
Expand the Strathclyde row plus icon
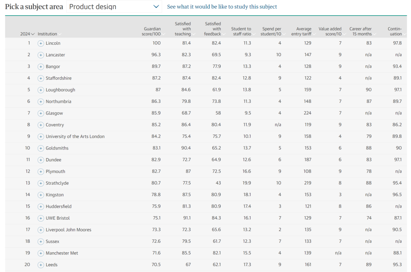coord(41,183)
